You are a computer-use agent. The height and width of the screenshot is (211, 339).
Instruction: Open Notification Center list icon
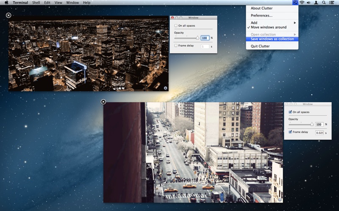point(331,3)
